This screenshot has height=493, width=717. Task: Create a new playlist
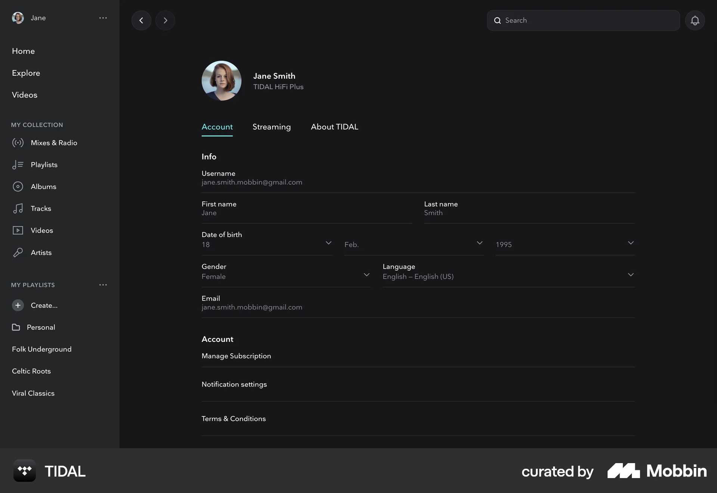35,305
